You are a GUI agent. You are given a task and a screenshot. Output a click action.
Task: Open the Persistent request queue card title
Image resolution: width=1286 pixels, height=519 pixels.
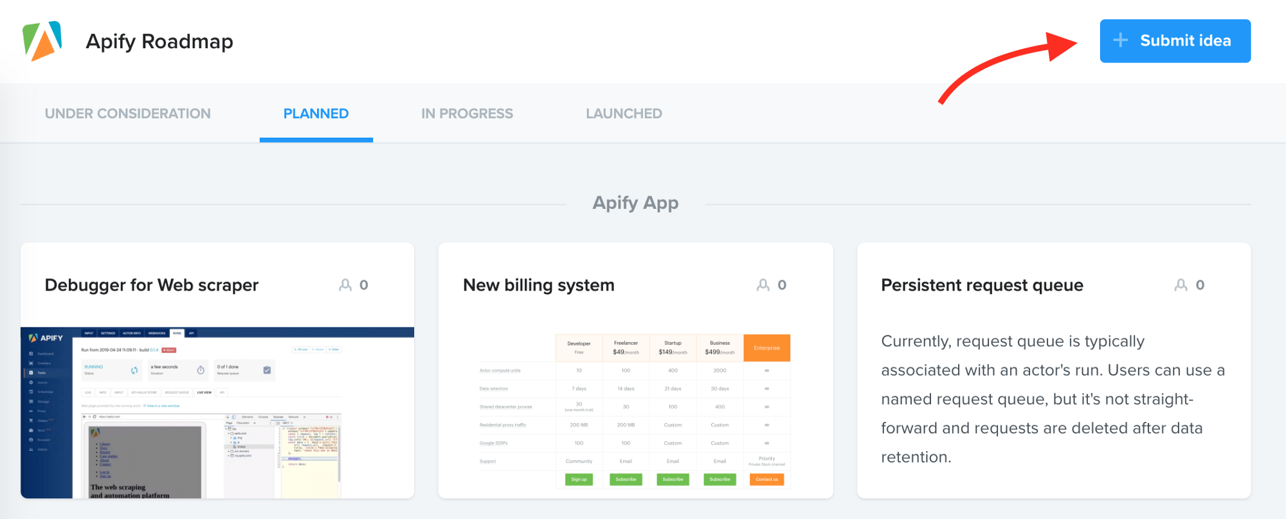(x=982, y=285)
